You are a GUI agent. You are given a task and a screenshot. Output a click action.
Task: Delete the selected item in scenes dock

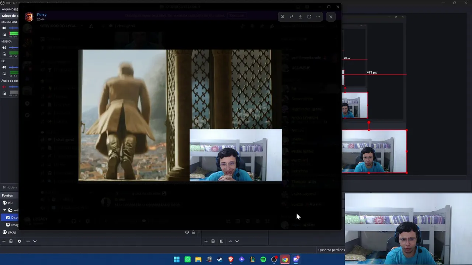(x=213, y=241)
